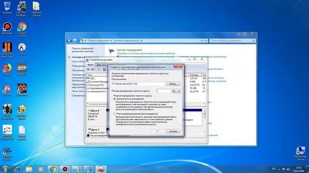
Task: Click the search magnifier in Control Panel
Action: point(253,40)
